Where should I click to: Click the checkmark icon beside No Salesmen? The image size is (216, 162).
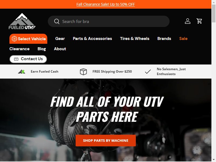point(148,72)
